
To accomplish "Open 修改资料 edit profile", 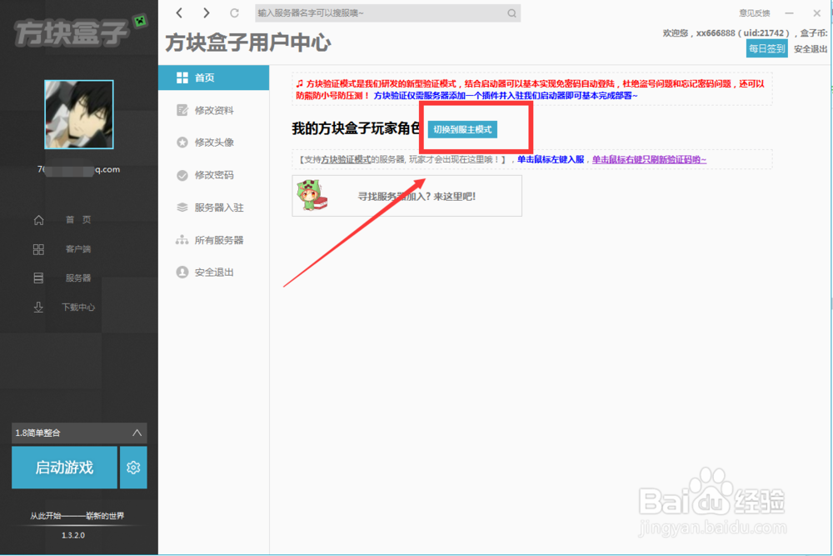I will (213, 110).
